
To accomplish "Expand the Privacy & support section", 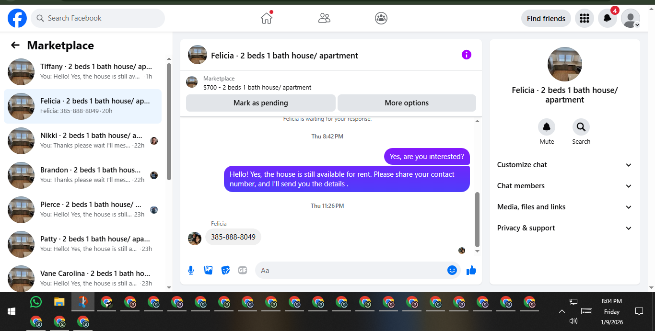I will pos(565,228).
